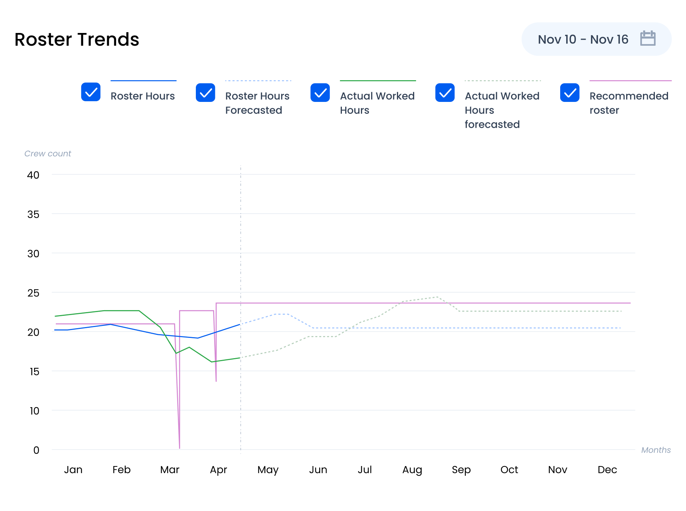
Task: Disable the Actual Worked Hours checkbox
Action: [x=320, y=93]
